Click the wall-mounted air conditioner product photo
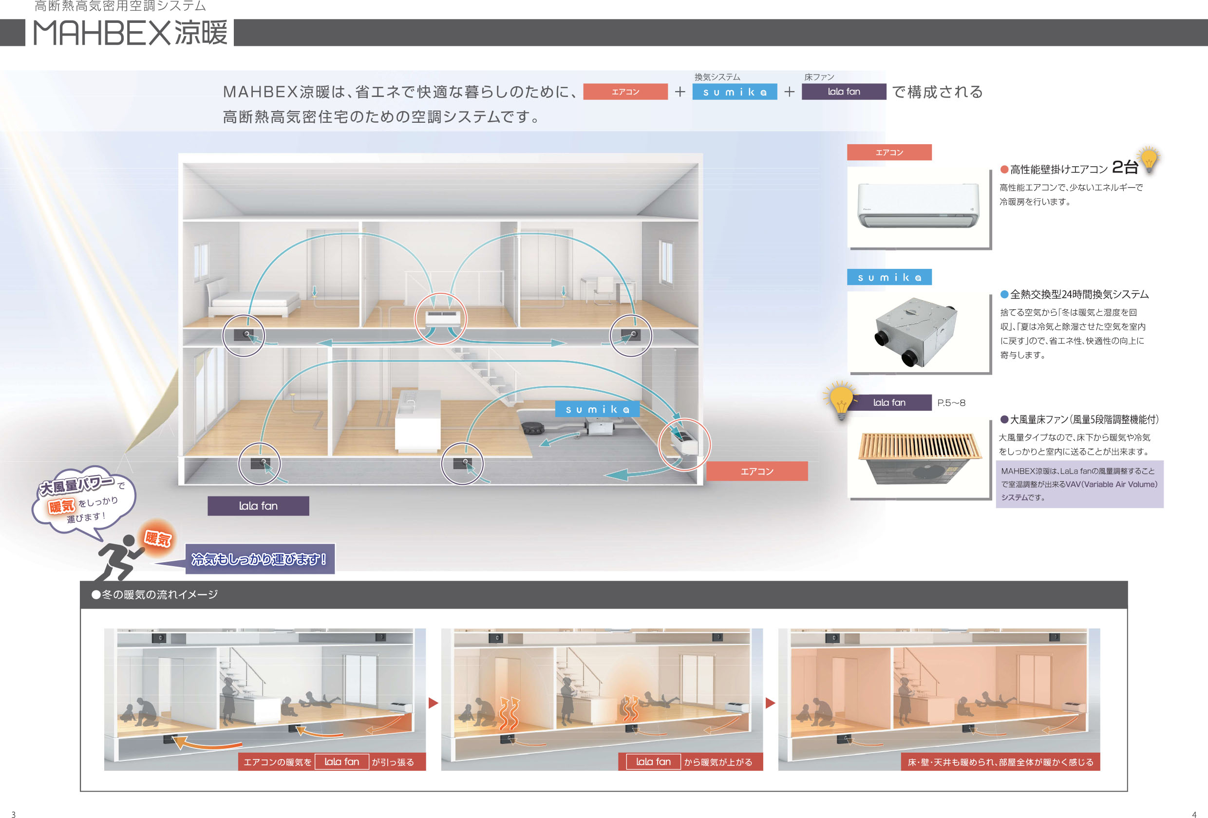The image size is (1208, 818). pos(918,206)
